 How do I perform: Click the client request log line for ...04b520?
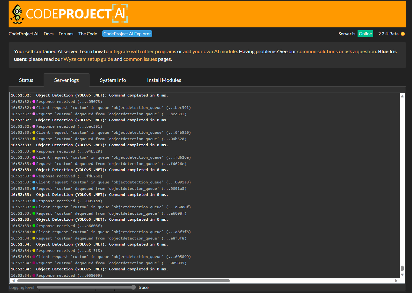coord(101,132)
